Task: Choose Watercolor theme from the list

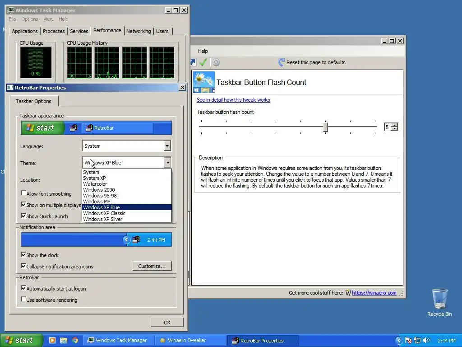Action: 127,184
